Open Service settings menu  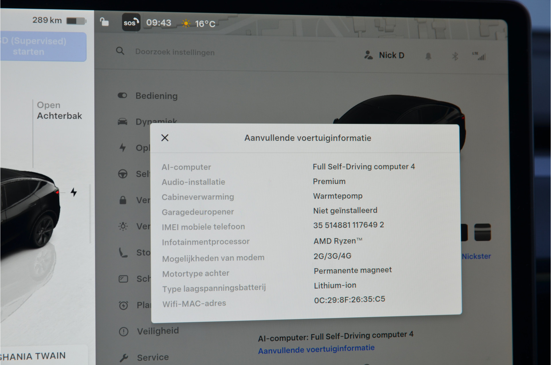tap(144, 358)
